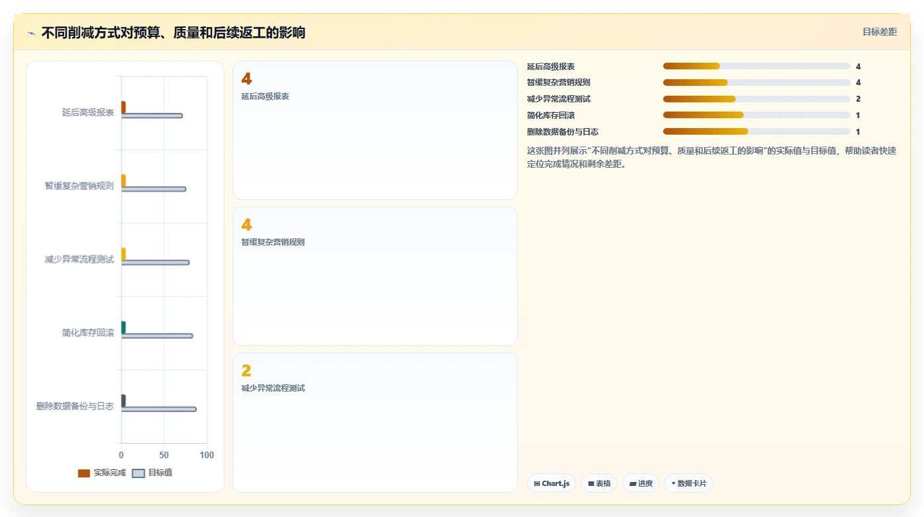The image size is (924, 517).
Task: Click the page title 不同削减方式对预算、质量和后续返工的影响
Action: pyautogui.click(x=173, y=32)
